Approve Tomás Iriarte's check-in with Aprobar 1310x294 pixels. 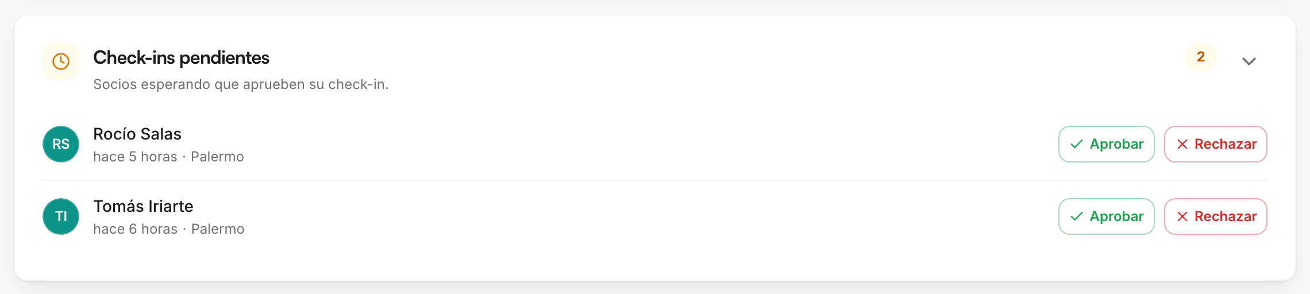(1107, 216)
